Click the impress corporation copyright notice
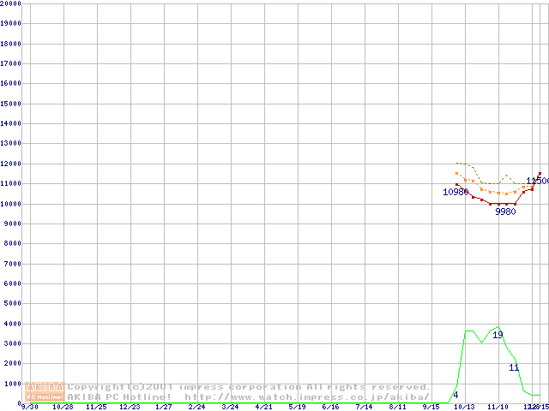The height and width of the screenshot is (411, 549). [x=249, y=387]
